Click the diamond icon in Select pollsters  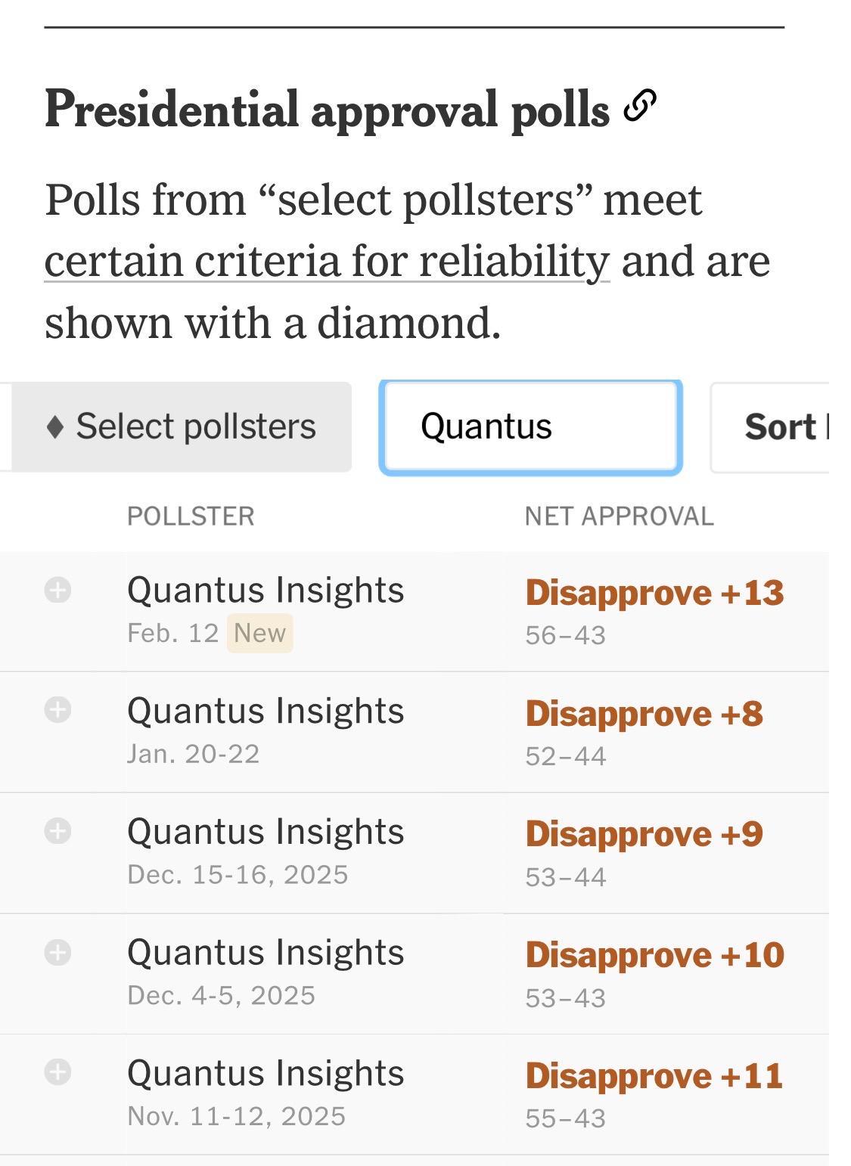click(54, 427)
